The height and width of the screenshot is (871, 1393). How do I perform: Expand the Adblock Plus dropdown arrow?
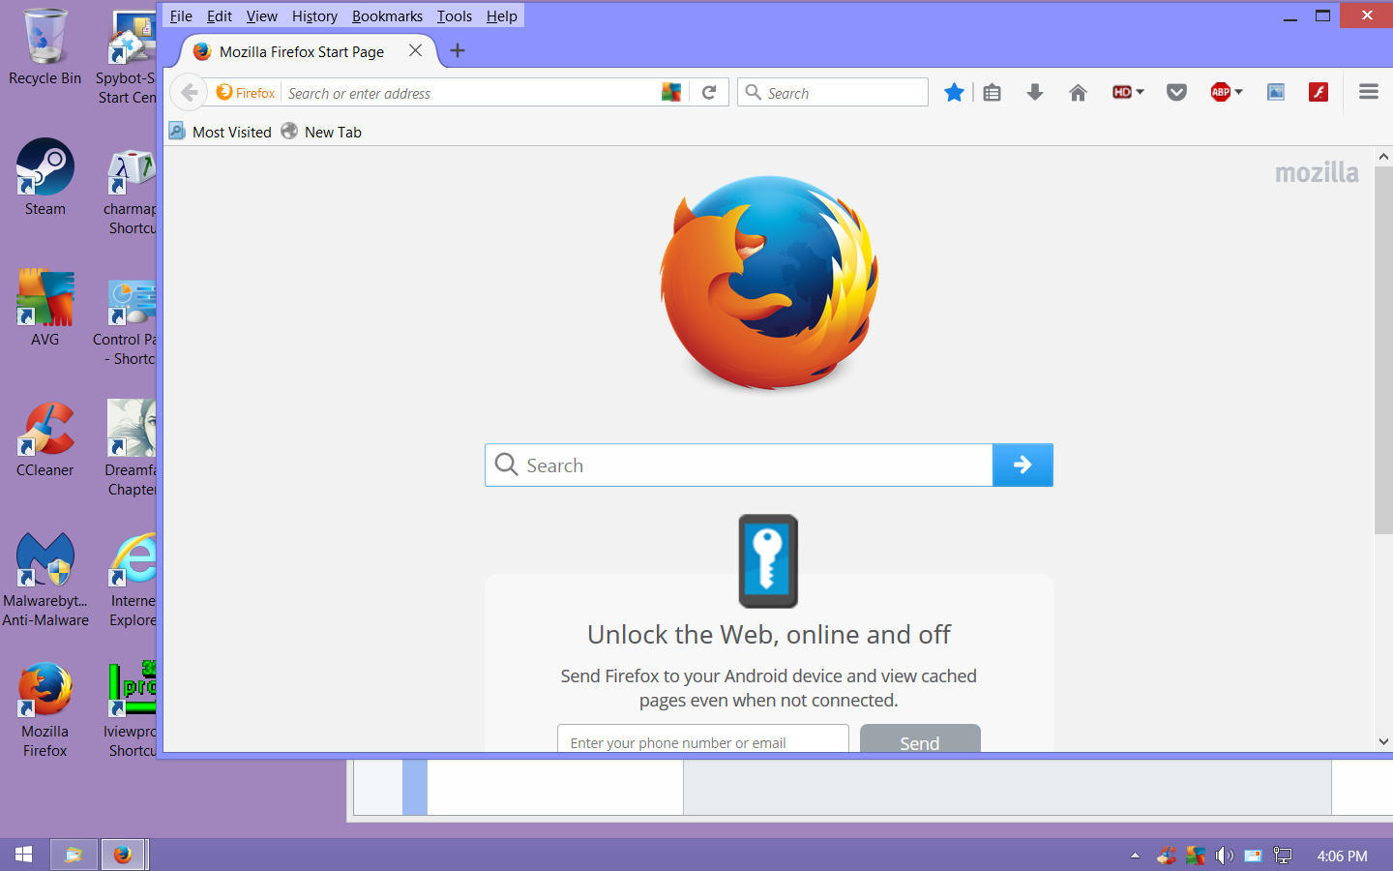[1239, 93]
